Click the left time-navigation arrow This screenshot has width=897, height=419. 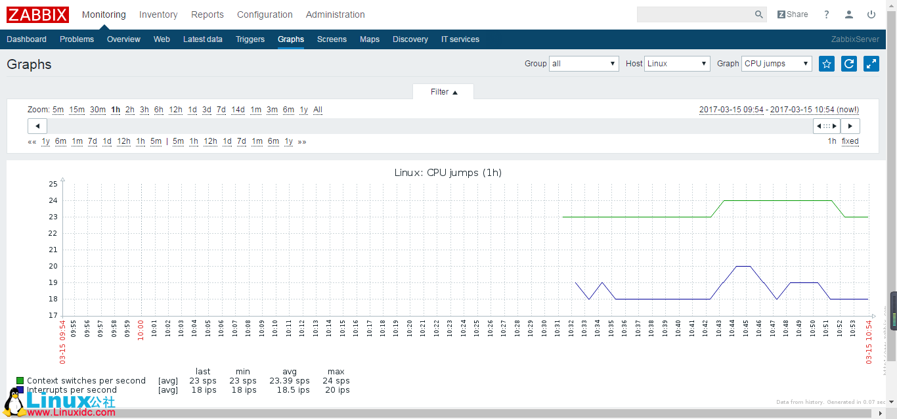click(x=37, y=125)
